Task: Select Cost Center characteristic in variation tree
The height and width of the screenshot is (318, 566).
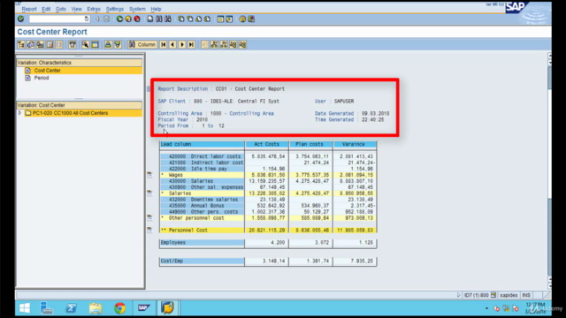Action: pyautogui.click(x=47, y=71)
